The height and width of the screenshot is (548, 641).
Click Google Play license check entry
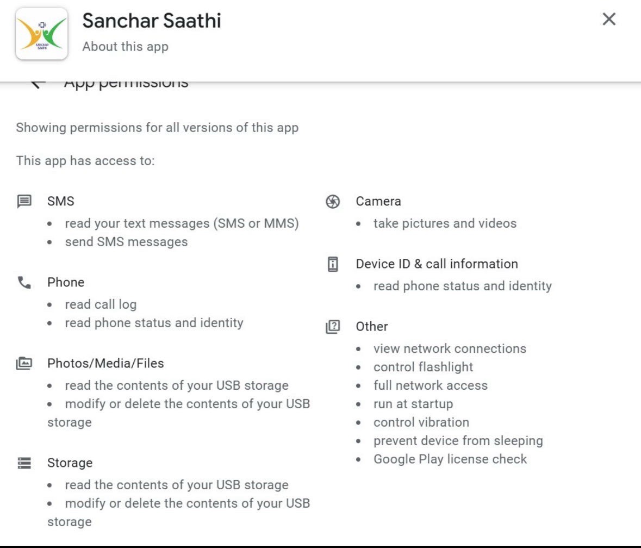pos(450,459)
